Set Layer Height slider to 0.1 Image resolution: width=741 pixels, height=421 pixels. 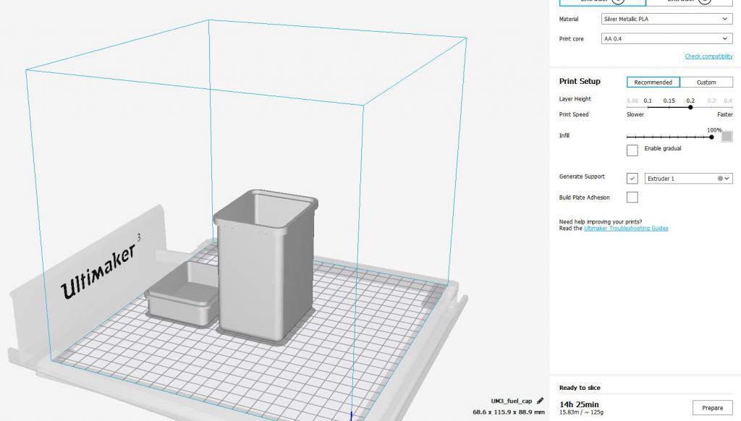pos(648,107)
